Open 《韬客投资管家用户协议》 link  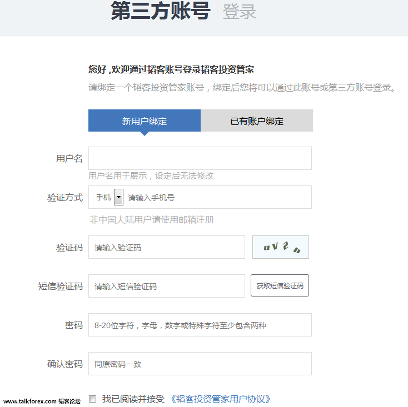coord(220,399)
